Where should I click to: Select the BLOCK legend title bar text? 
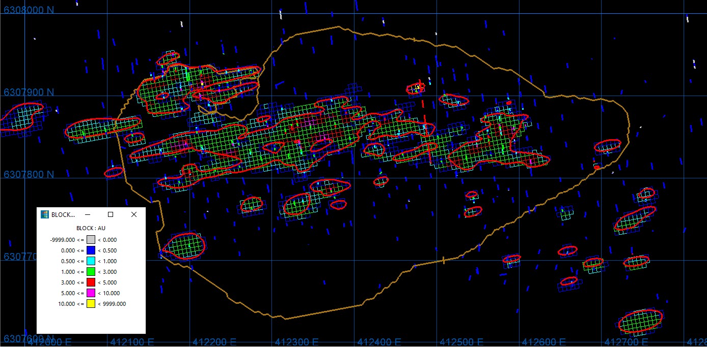[63, 214]
